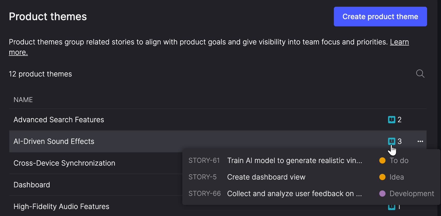Click the orange To do status dot

point(382,160)
